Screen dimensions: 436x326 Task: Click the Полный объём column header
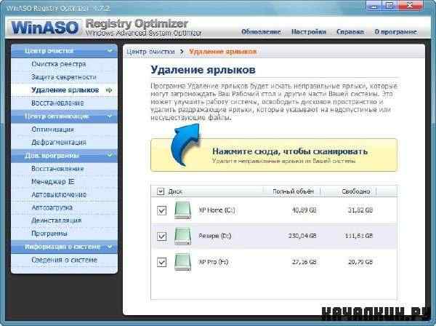(x=293, y=191)
